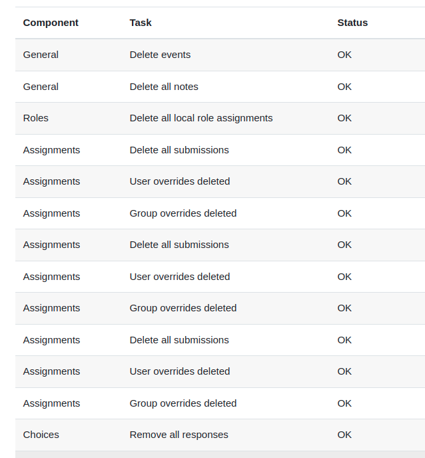Image resolution: width=425 pixels, height=458 pixels.
Task: Click the Delete all notes task cell
Action: 164,87
